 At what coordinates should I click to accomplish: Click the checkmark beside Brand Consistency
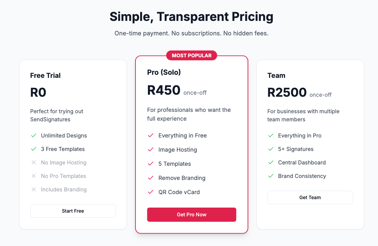pos(271,176)
